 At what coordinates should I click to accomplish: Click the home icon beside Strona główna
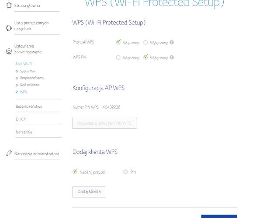9,5
